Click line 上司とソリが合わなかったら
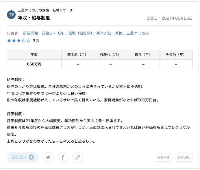 (x=51, y=141)
